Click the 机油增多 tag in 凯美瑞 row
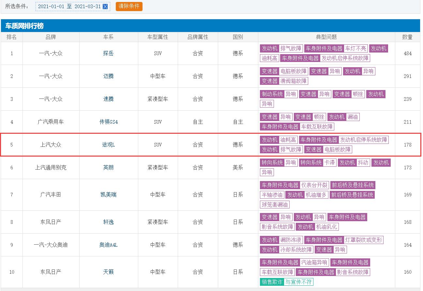The width and height of the screenshot is (423, 291). pos(316,195)
